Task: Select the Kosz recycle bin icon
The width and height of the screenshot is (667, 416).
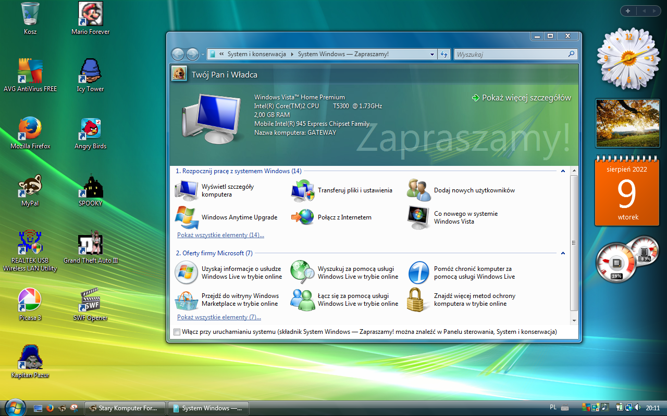Action: (30, 14)
